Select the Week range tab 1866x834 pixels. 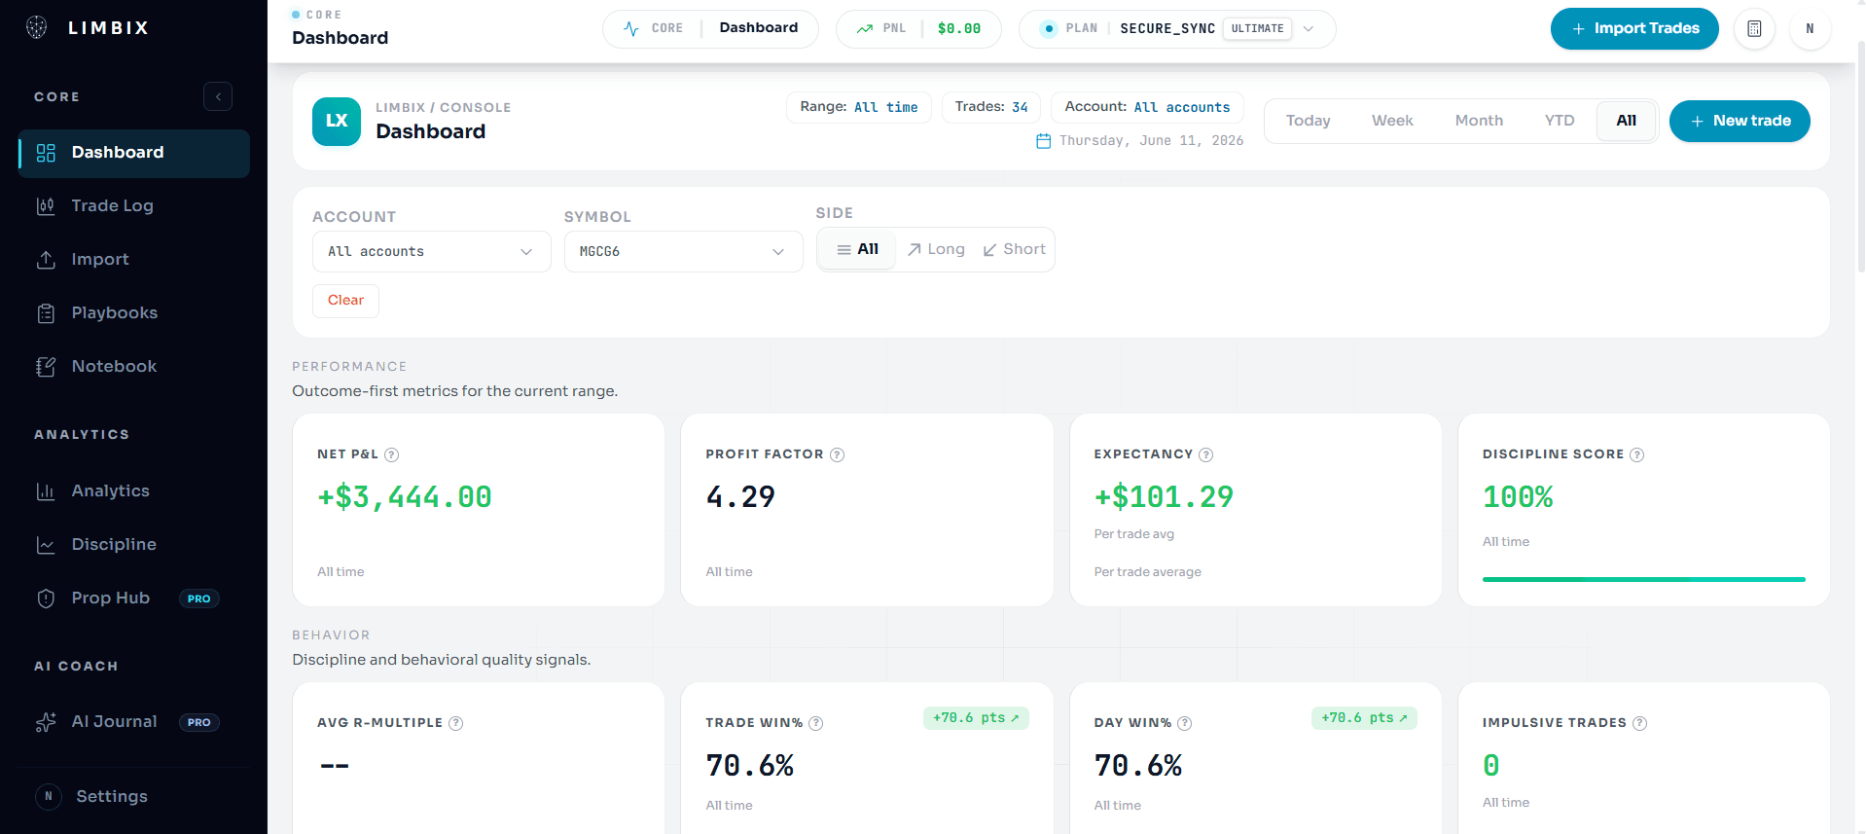tap(1392, 121)
